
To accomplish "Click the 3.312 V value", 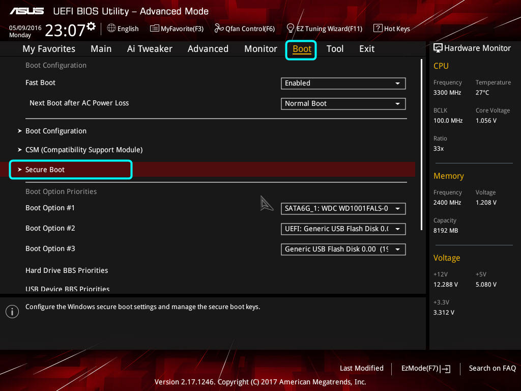I will pos(444,312).
